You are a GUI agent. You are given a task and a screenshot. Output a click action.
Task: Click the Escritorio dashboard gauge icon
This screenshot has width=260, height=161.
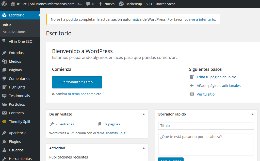coord(5,15)
